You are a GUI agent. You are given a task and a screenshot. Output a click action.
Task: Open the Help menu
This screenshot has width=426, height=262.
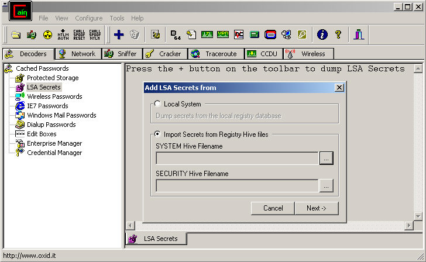[137, 18]
